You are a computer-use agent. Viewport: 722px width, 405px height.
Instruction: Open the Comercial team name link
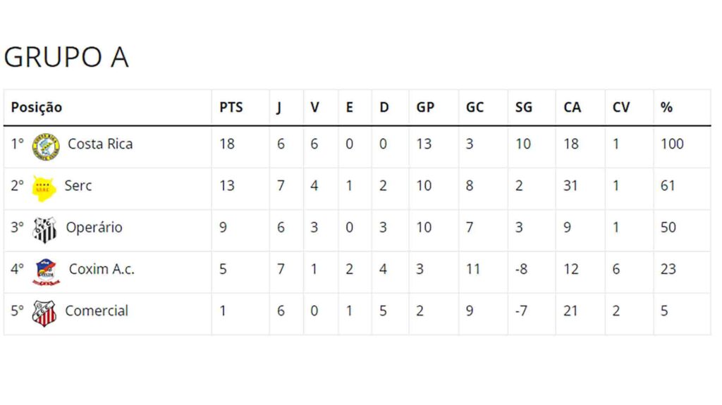pyautogui.click(x=97, y=311)
